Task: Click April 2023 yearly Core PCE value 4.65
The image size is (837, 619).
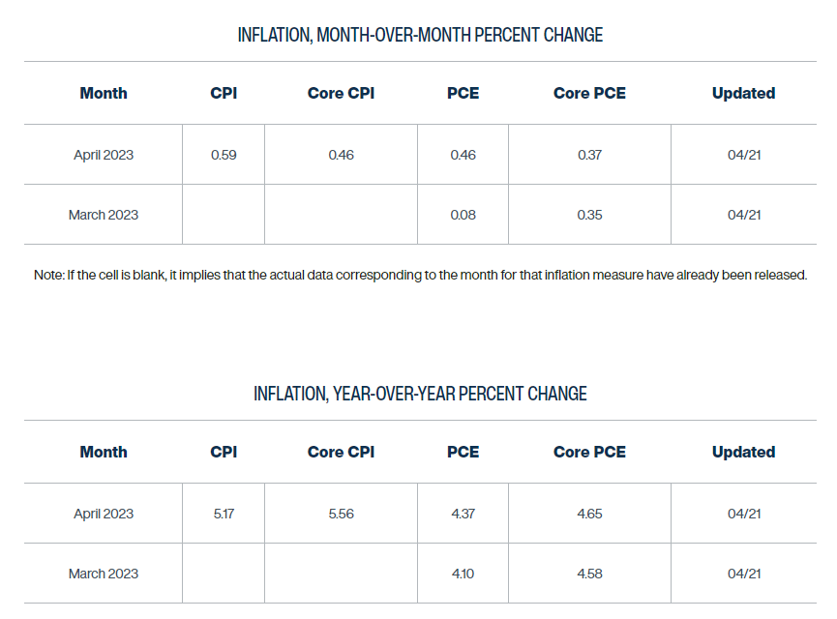Action: pos(589,514)
